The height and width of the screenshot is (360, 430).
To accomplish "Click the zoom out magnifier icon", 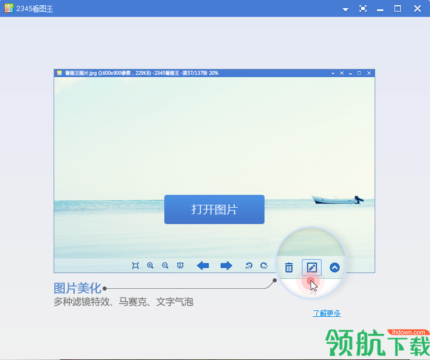I will [165, 265].
